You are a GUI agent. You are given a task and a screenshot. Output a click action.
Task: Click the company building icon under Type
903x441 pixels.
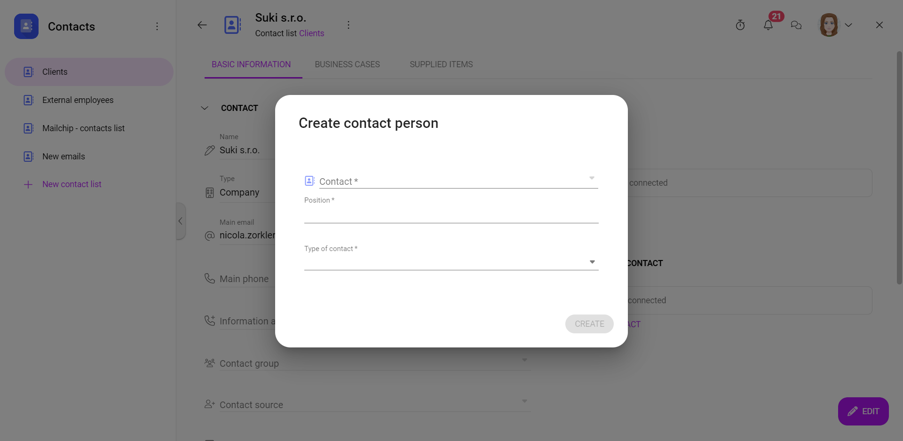point(209,192)
